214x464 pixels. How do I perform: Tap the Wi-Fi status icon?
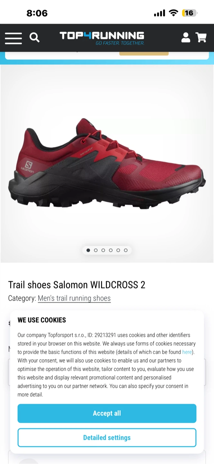[173, 13]
